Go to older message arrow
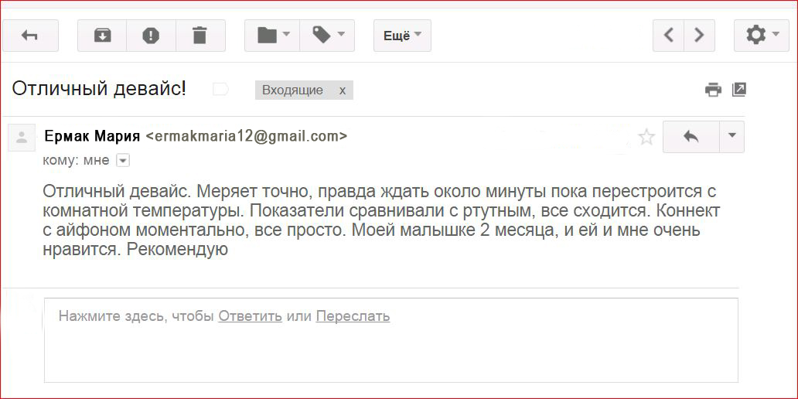798x399 pixels. click(x=699, y=36)
